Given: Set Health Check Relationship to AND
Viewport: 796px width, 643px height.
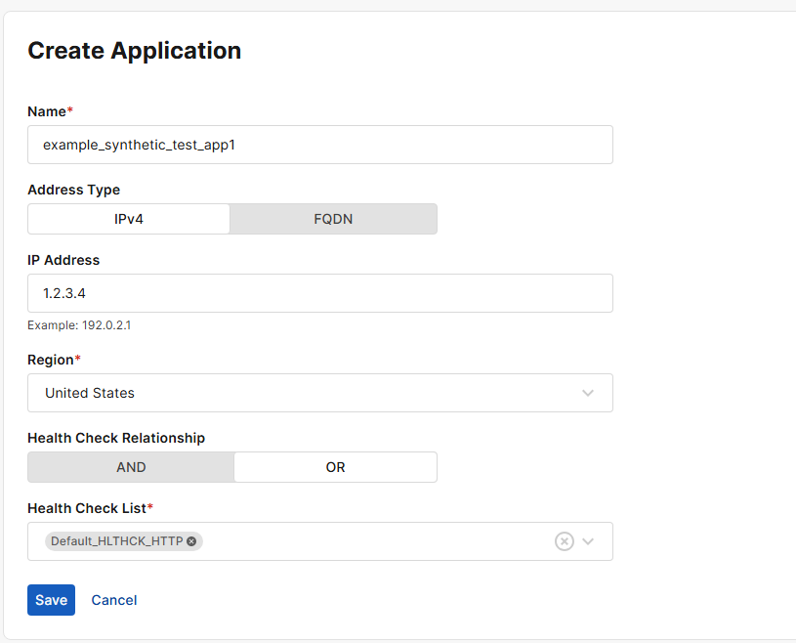Looking at the screenshot, I should tap(131, 467).
